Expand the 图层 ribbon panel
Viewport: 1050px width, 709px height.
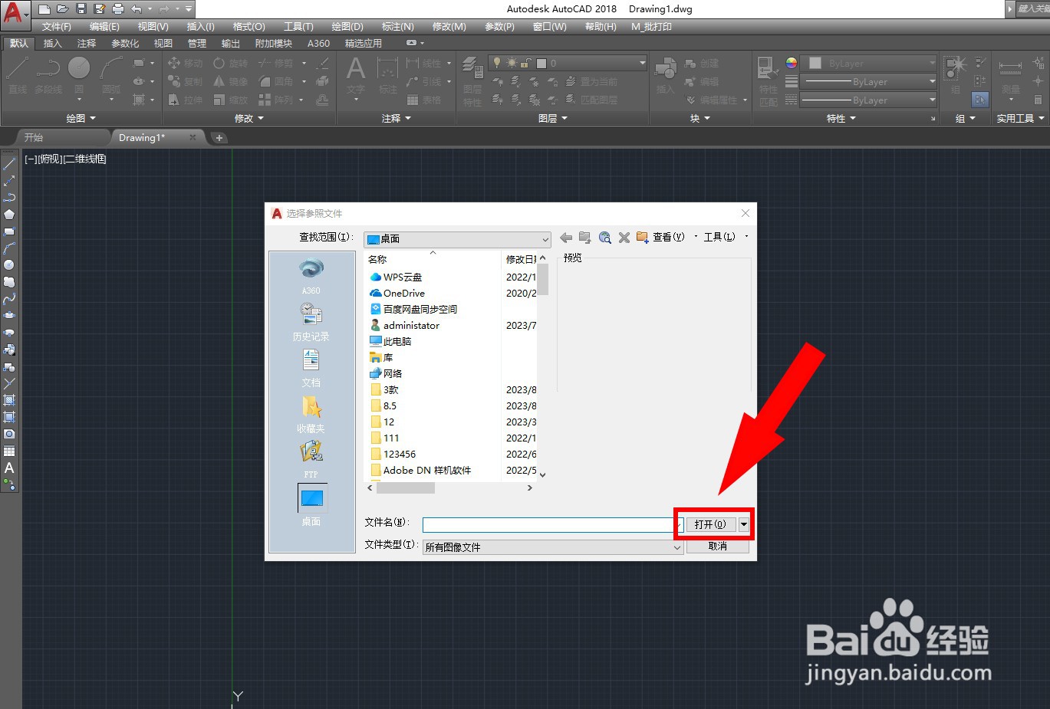(x=553, y=119)
